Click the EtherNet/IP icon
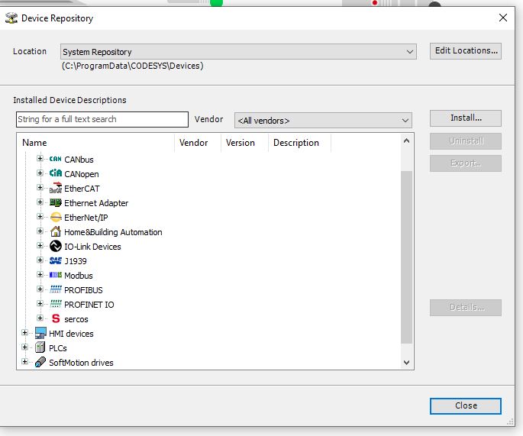 point(55,218)
